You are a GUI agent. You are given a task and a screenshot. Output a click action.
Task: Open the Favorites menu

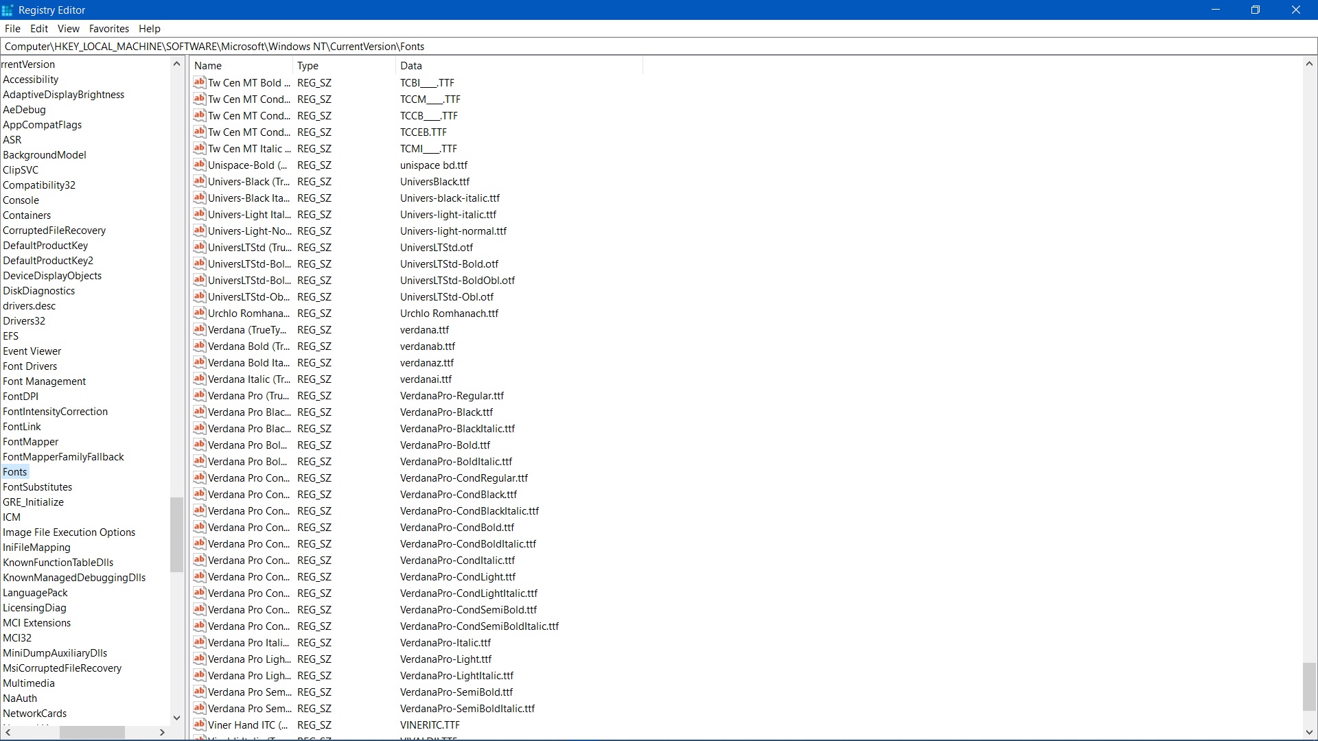click(109, 29)
